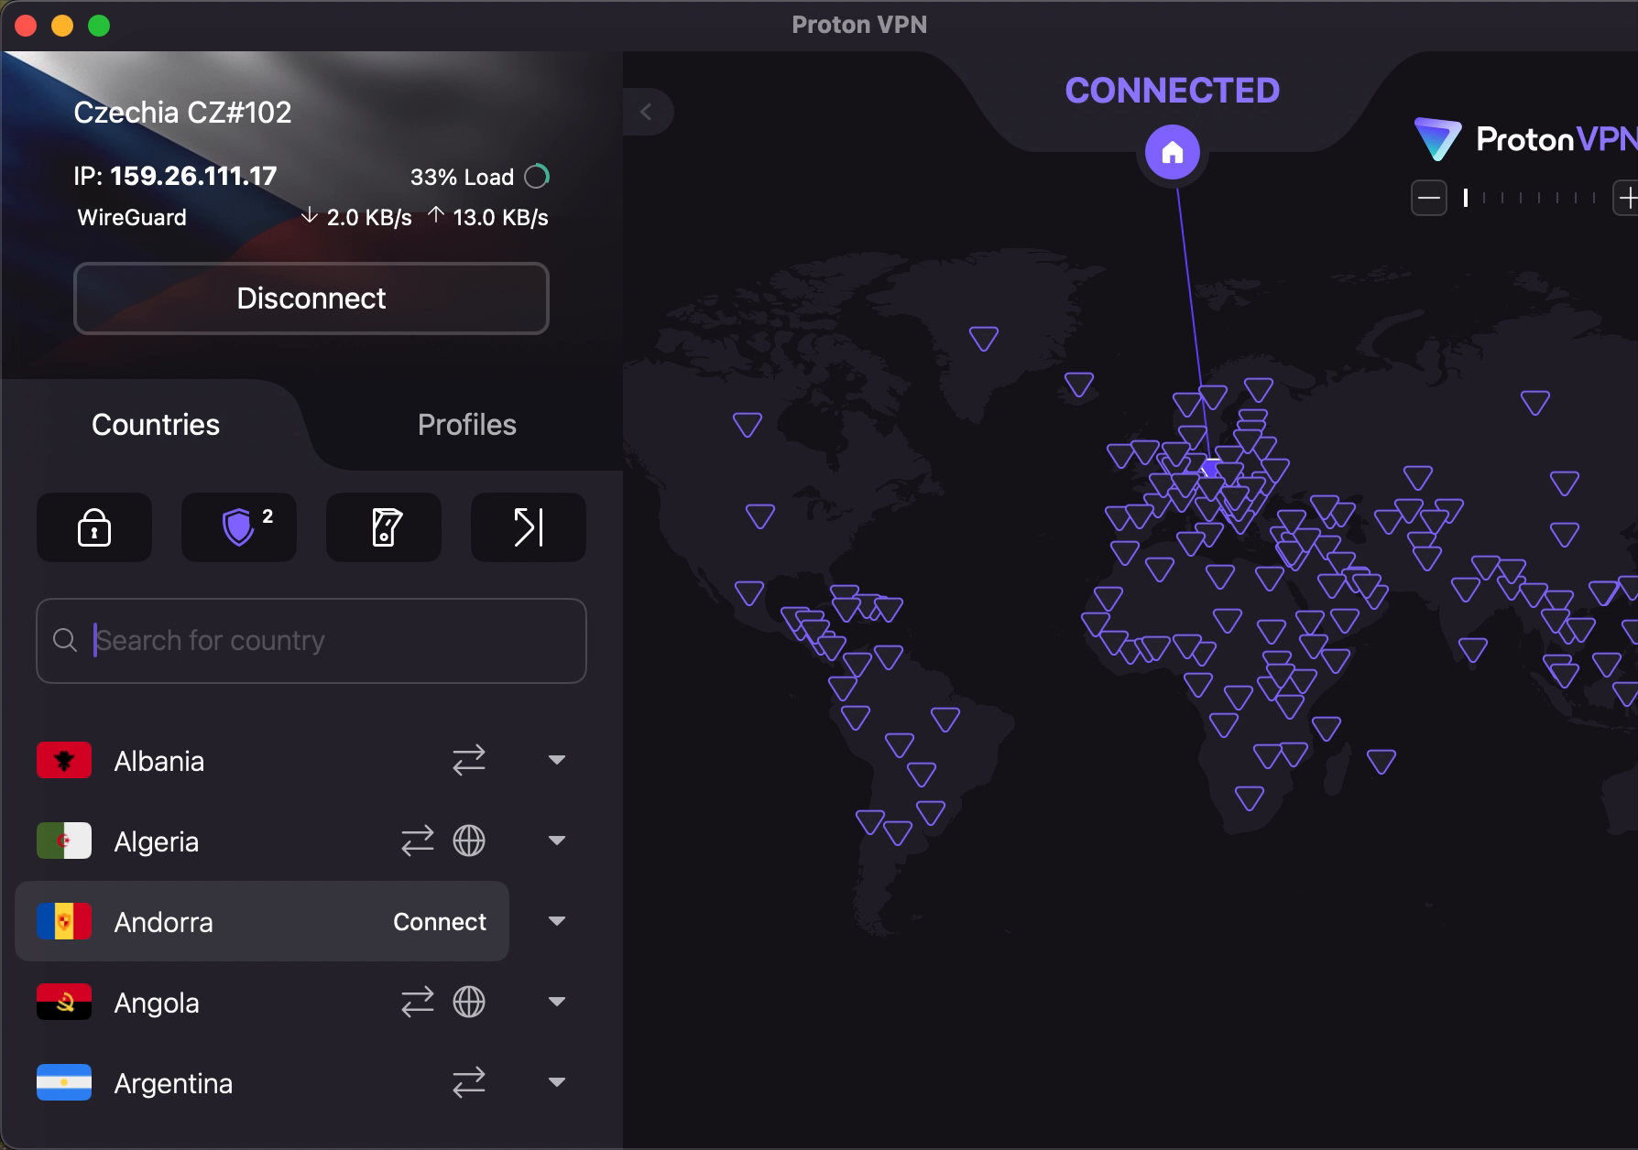Click the Disconnect button
Image resolution: width=1638 pixels, height=1150 pixels.
(311, 298)
